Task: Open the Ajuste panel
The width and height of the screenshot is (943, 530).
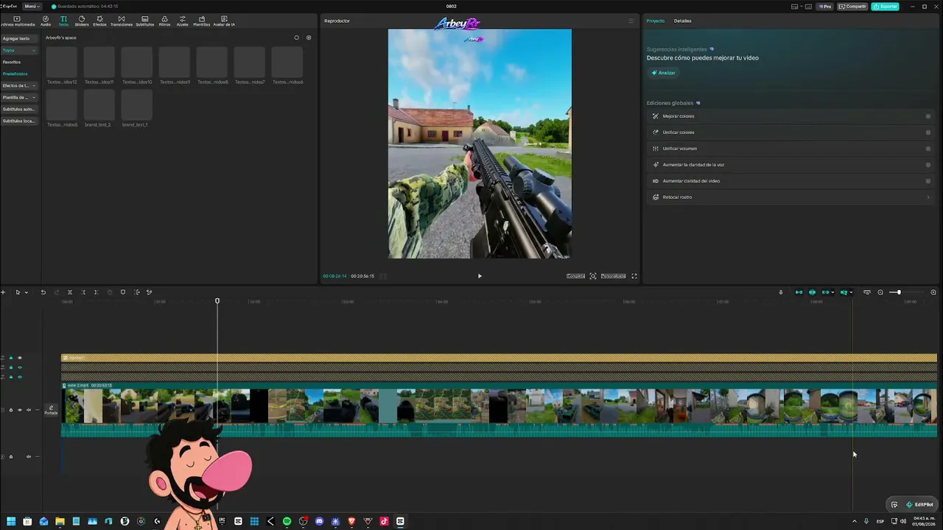Action: [x=182, y=21]
